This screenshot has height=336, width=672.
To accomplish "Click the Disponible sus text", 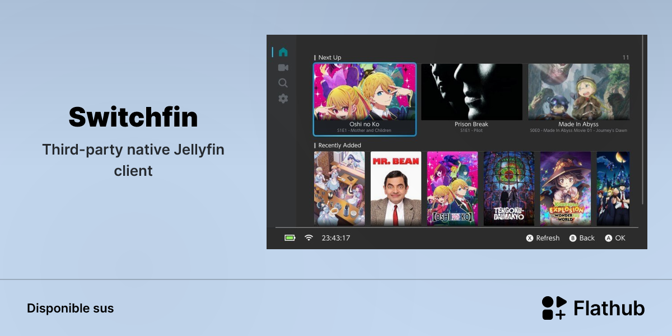I will pos(70,309).
